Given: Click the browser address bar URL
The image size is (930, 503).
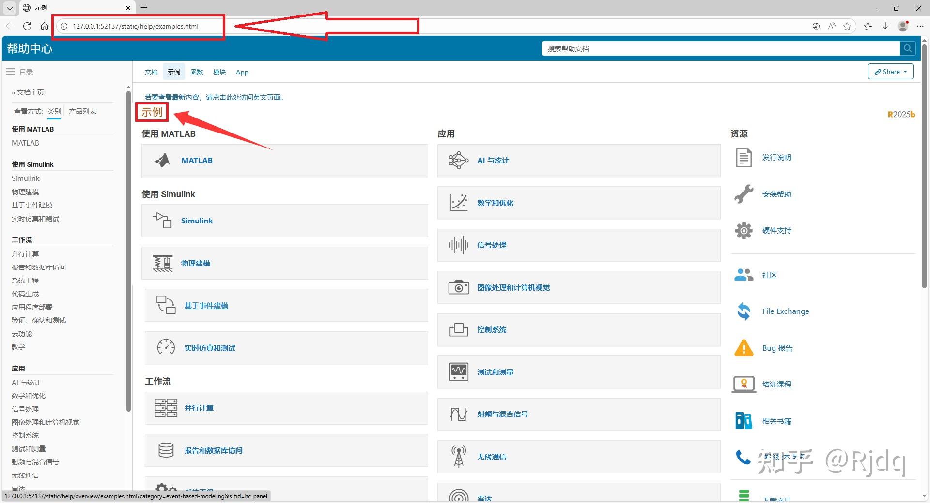Looking at the screenshot, I should click(136, 26).
